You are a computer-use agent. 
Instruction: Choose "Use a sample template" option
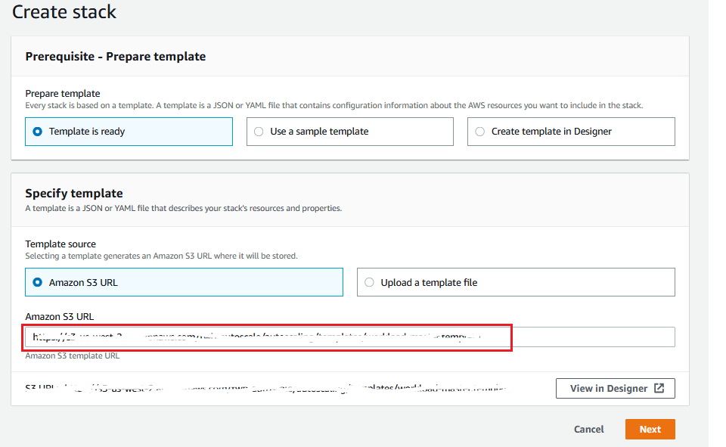click(x=259, y=132)
